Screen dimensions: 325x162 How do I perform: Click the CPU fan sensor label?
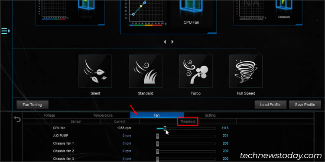click(59, 128)
